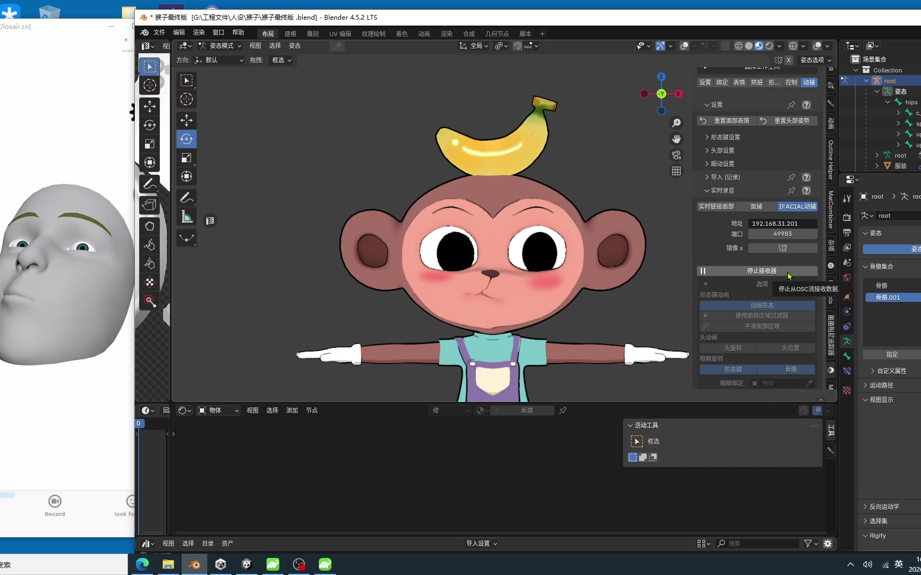Toggle the 动画形态 option

tap(757, 306)
